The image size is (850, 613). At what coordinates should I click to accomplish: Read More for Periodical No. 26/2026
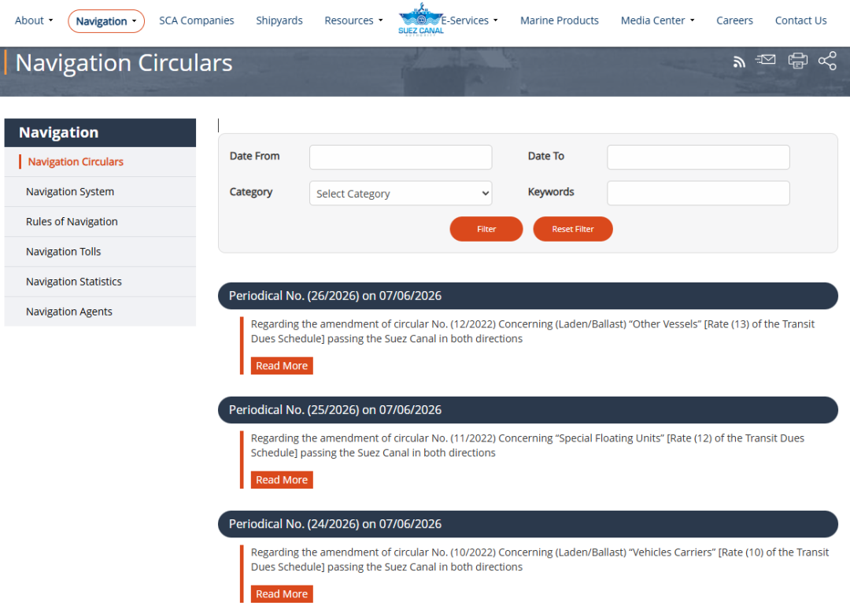click(282, 366)
